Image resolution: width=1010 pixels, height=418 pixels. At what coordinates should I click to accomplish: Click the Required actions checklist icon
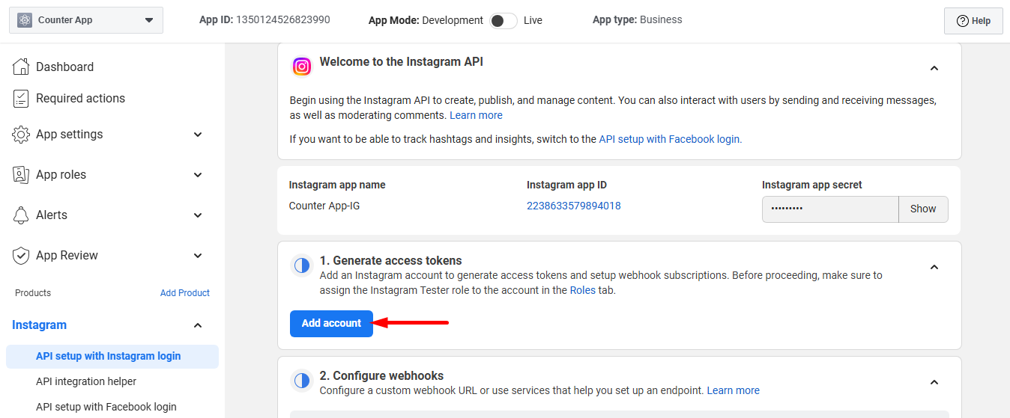21,98
